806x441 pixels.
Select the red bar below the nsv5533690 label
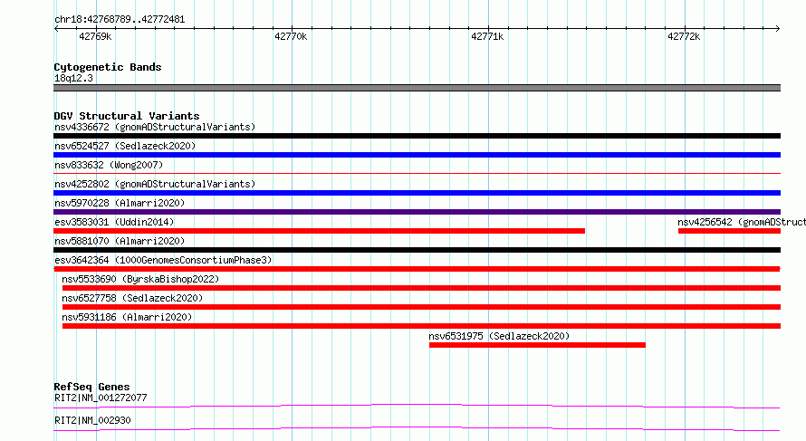(x=421, y=288)
